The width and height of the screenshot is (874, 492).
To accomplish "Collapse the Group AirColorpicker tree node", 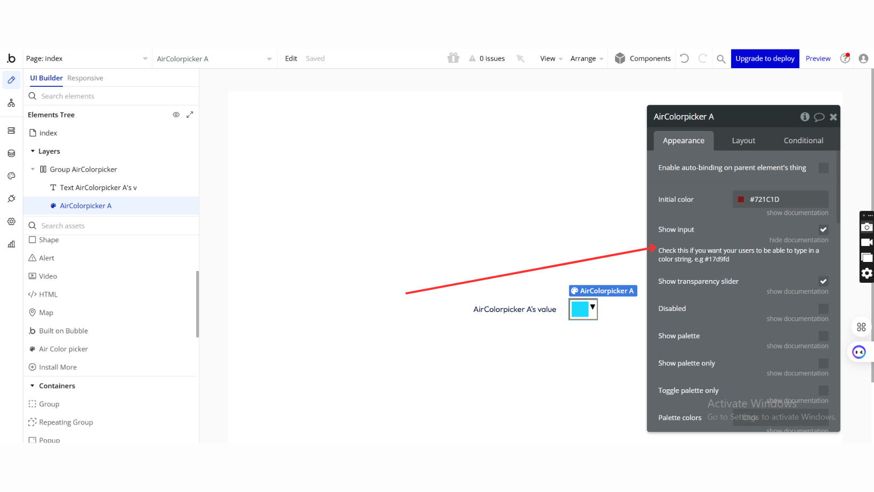I will point(33,169).
